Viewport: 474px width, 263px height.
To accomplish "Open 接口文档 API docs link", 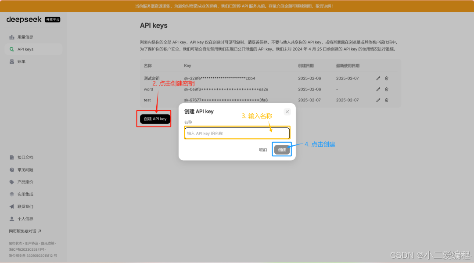I will [25, 157].
